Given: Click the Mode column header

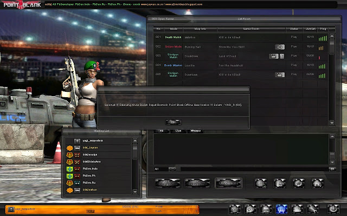Looking at the screenshot, I should point(173,29).
